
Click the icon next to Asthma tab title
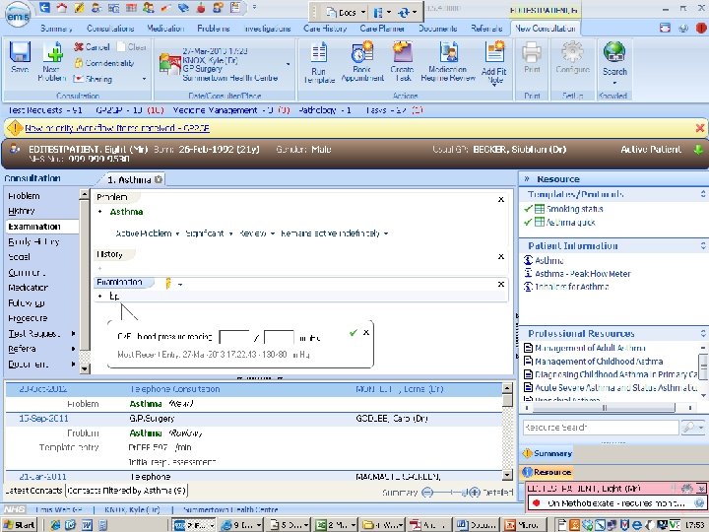(159, 179)
